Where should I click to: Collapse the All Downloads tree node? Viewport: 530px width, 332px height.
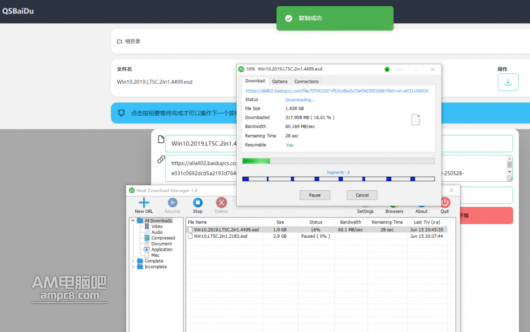coord(133,221)
